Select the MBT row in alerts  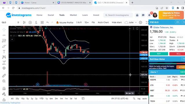[167, 90]
